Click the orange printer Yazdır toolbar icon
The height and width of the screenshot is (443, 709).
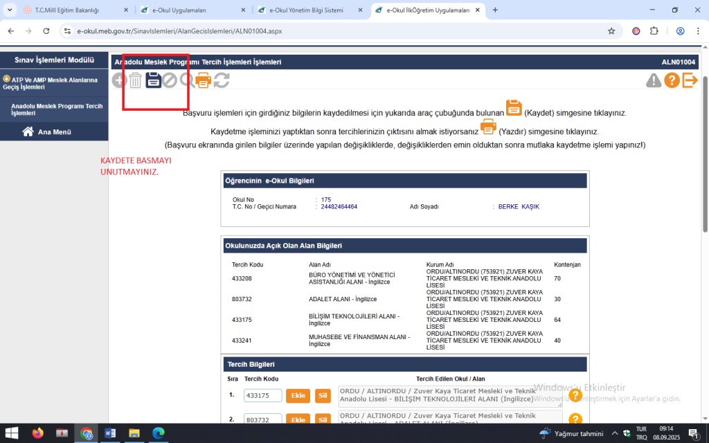(x=204, y=80)
